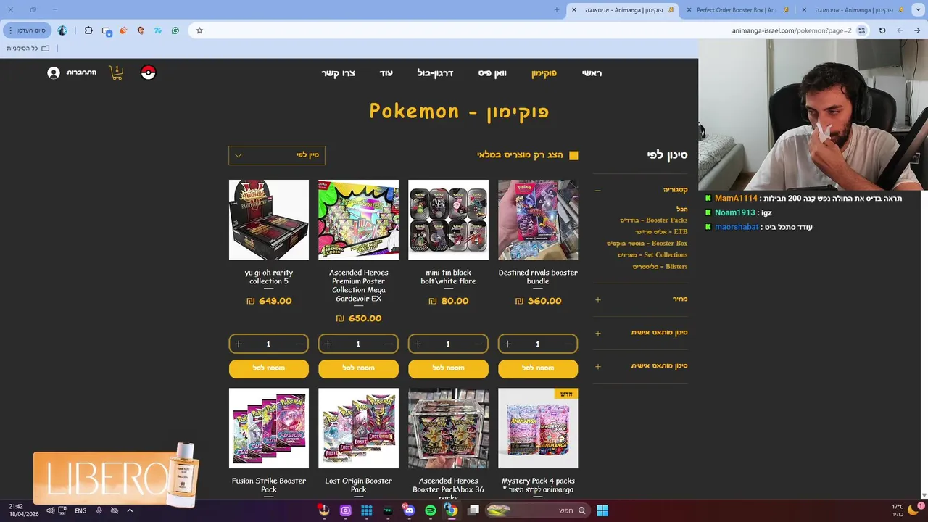The image size is (928, 522).
Task: Open Mystery Pack 4 packs product image
Action: (x=538, y=428)
